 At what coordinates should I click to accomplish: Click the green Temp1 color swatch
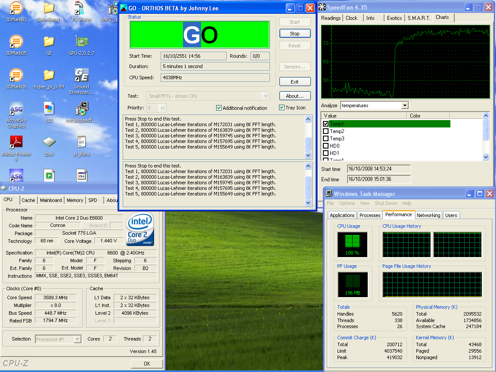pyautogui.click(x=428, y=124)
